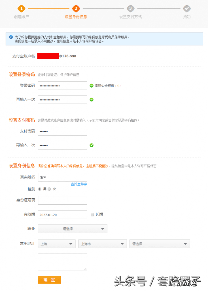Click the green checkmark next to 密码安全程度

(x=92, y=86)
